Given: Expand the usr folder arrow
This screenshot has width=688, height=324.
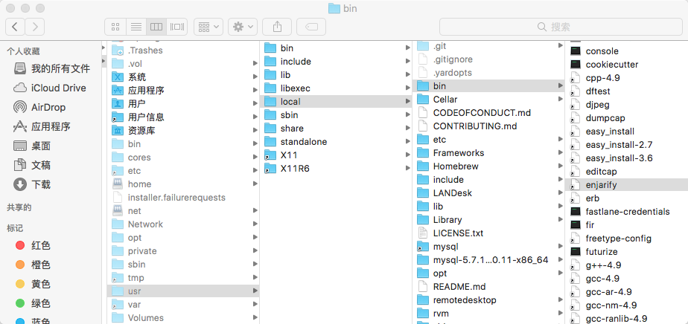Looking at the screenshot, I should 255,291.
